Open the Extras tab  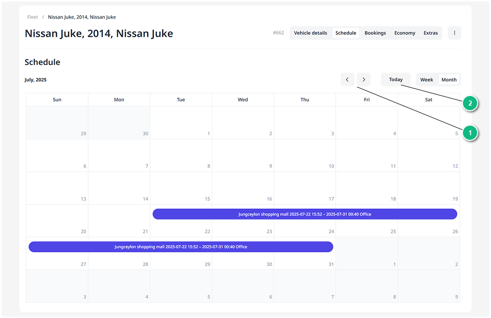[431, 33]
